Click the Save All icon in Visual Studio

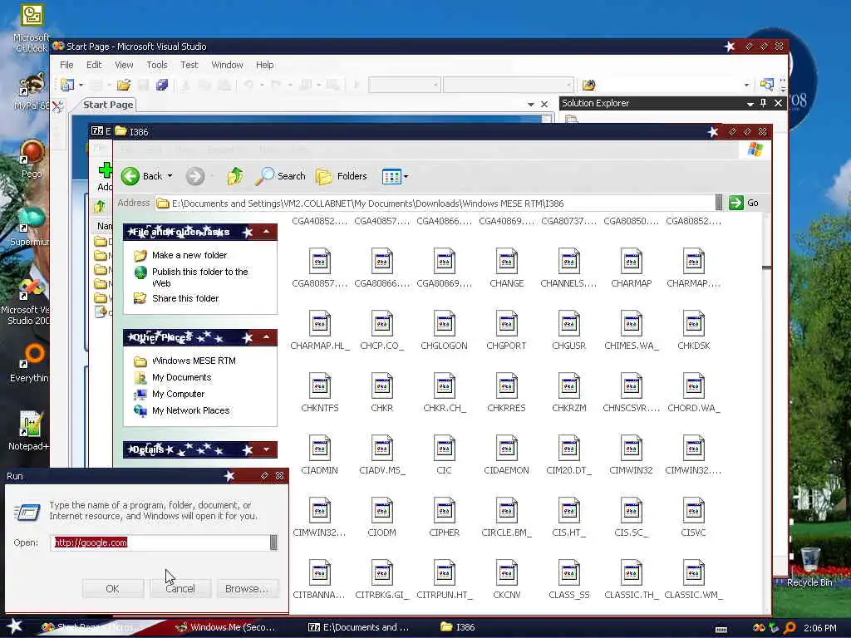pos(162,85)
